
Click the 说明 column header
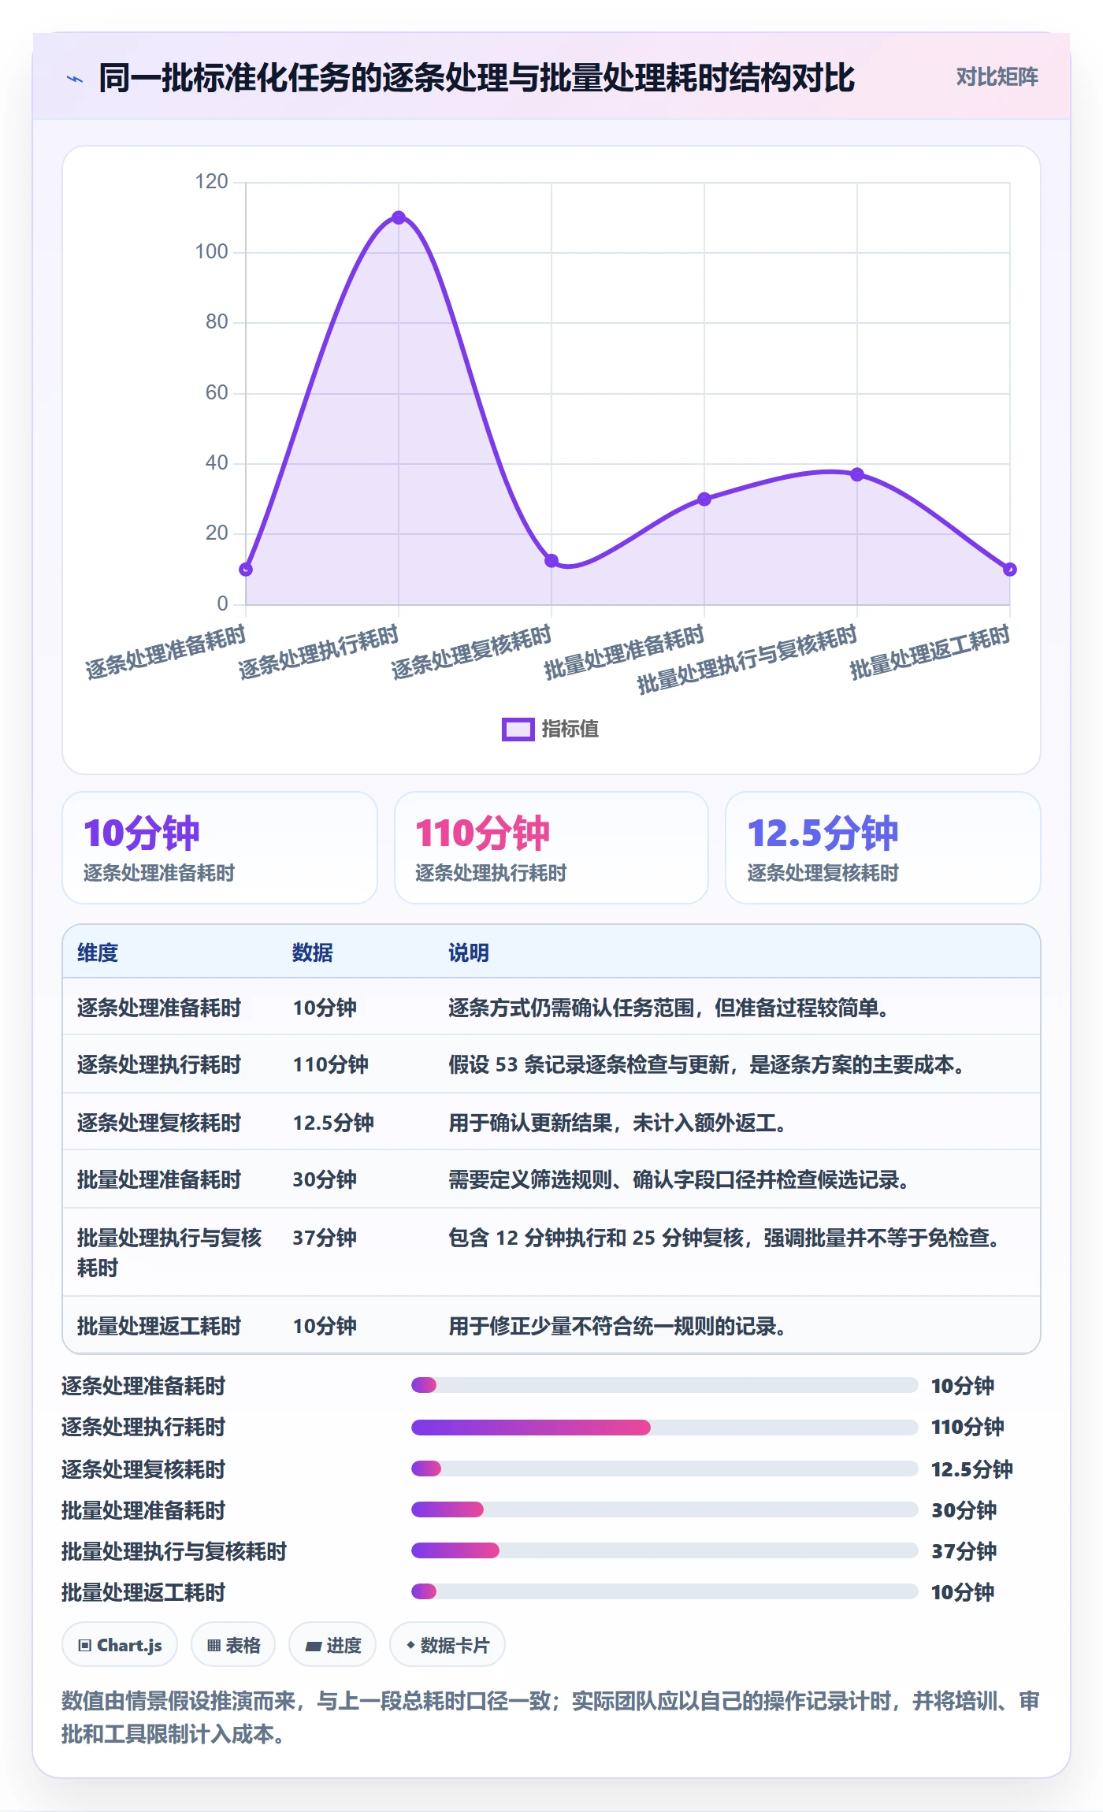pos(469,952)
